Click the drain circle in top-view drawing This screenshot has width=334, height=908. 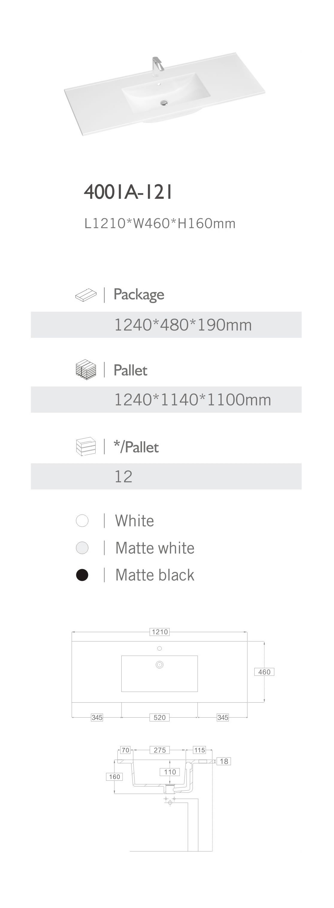159,664
